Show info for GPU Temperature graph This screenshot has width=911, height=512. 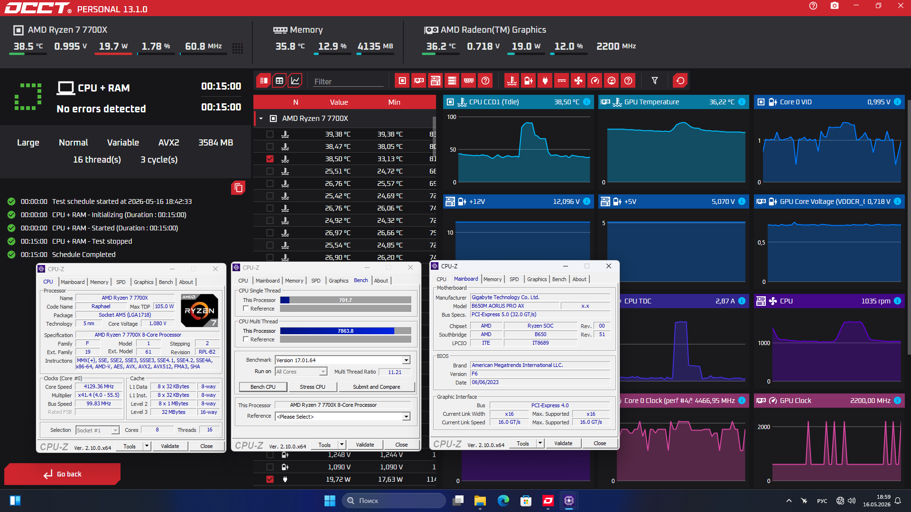742,102
